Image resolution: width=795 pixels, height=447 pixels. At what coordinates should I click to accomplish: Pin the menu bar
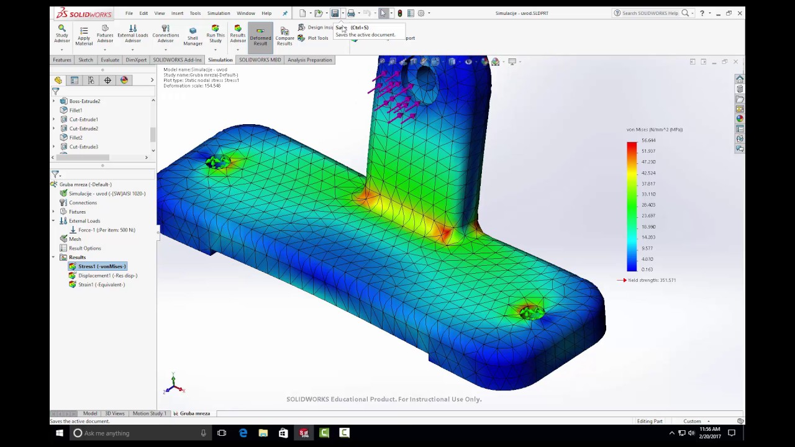(x=285, y=13)
